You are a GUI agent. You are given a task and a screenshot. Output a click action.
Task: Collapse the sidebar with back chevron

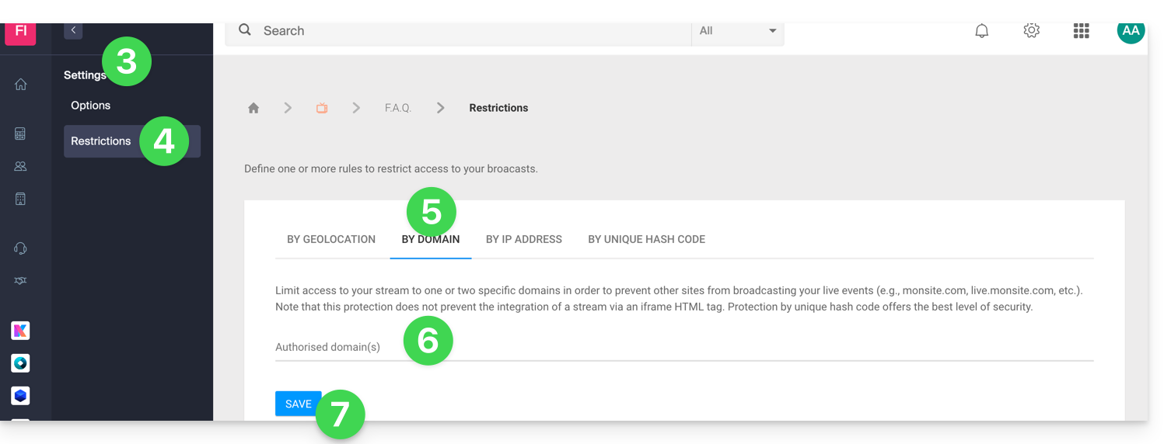click(x=73, y=30)
